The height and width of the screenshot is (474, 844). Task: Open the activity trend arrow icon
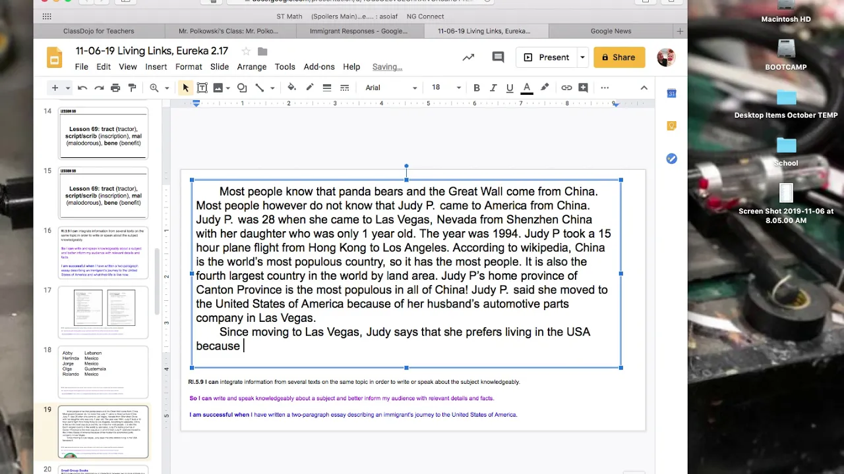pos(468,57)
